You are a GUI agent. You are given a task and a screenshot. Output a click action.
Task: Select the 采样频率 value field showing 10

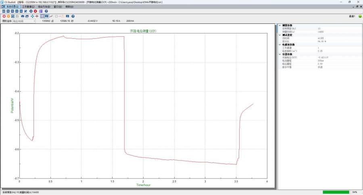tap(319, 28)
